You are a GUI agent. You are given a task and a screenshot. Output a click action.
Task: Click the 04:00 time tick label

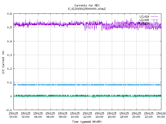pos(38,117)
